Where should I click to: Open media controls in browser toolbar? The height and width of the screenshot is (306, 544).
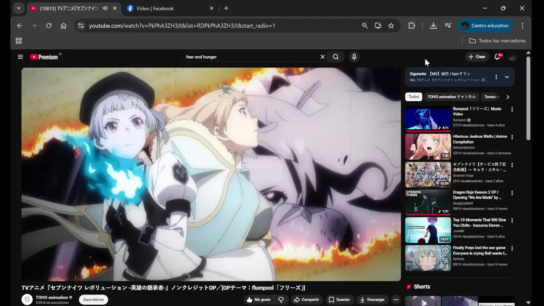tap(448, 25)
